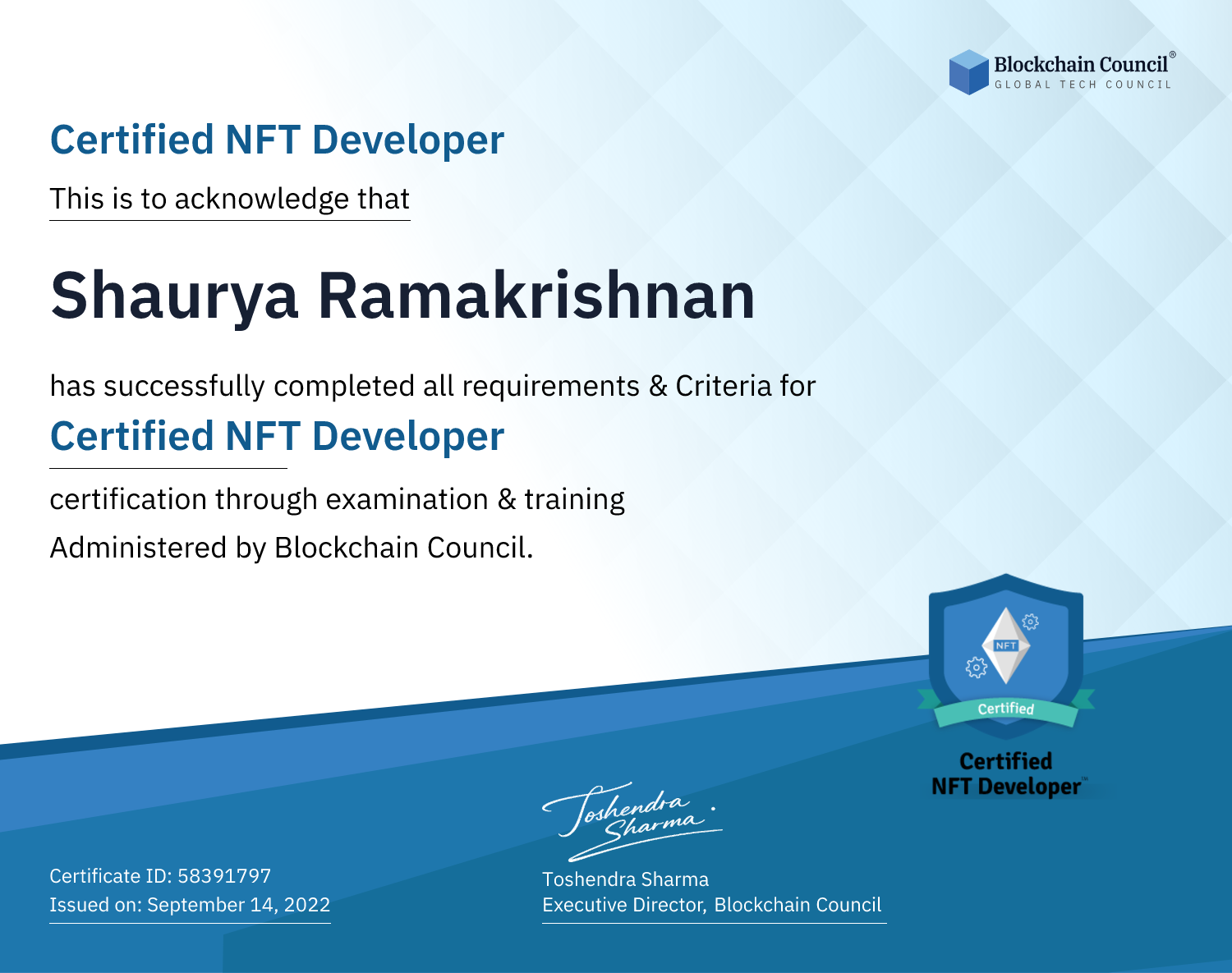
Task: Select "Certificate ID: 58391797"
Action: (160, 876)
